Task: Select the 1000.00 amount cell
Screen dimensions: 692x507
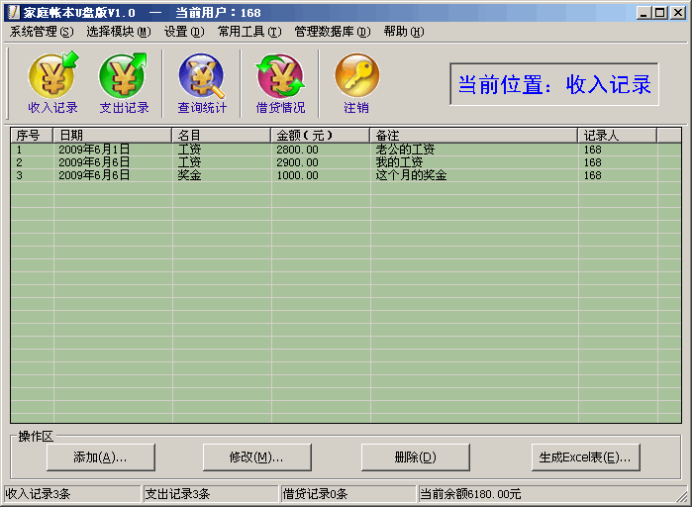Action: 321,175
